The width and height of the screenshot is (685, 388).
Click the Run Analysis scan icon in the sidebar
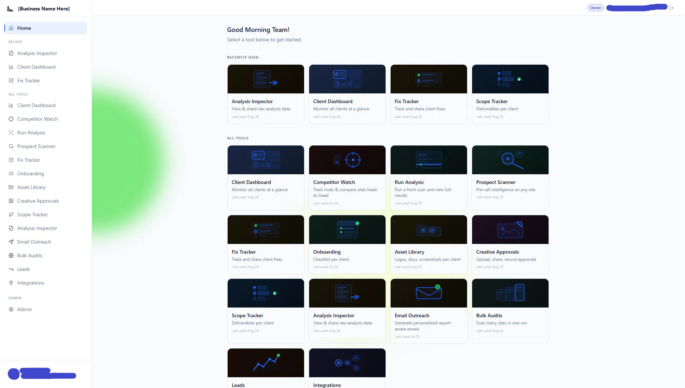(11, 133)
